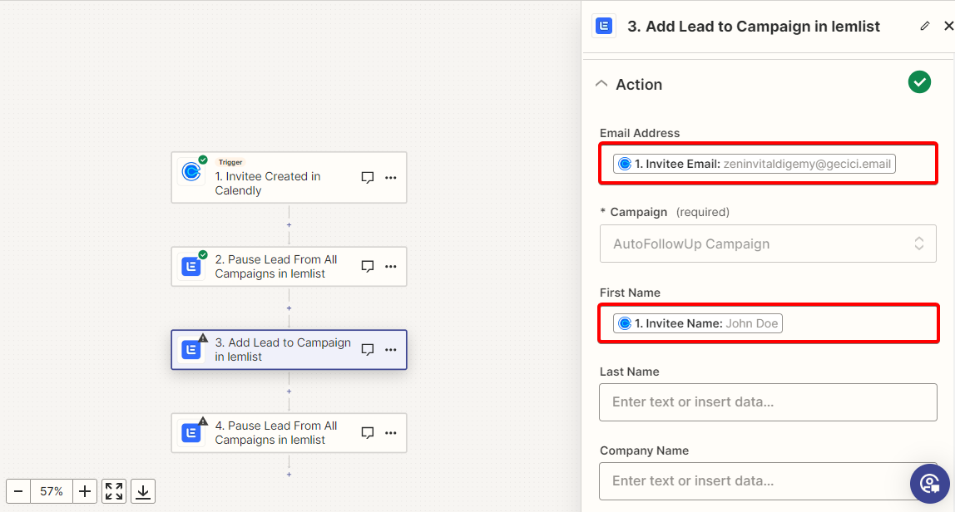Viewport: 955px width, 512px height.
Task: Open comments on step 4 Pause Lead
Action: click(367, 433)
